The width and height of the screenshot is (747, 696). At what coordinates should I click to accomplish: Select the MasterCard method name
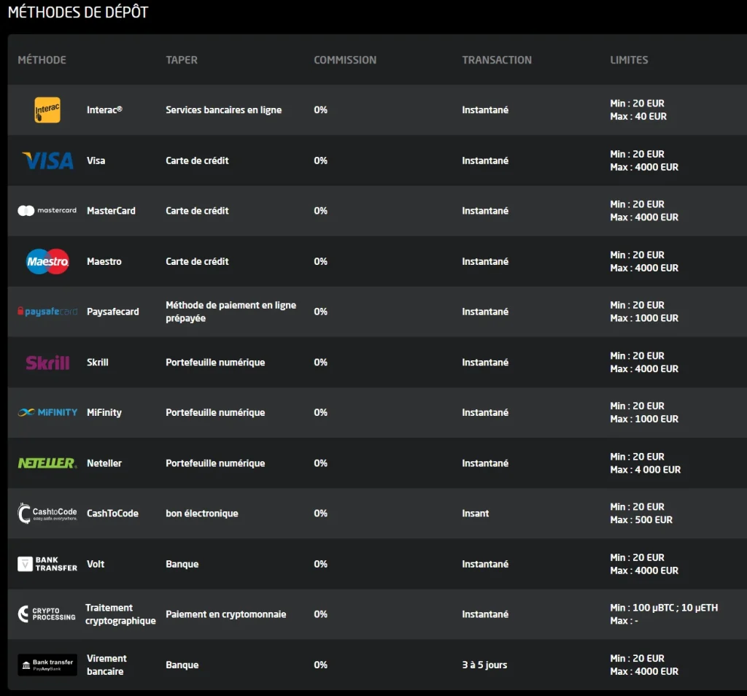[111, 211]
